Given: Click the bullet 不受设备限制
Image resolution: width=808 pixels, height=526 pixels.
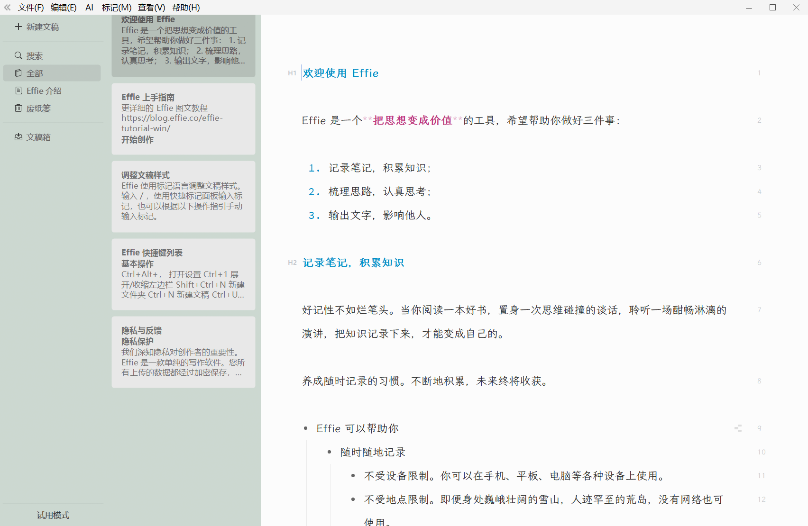Looking at the screenshot, I should pos(515,476).
